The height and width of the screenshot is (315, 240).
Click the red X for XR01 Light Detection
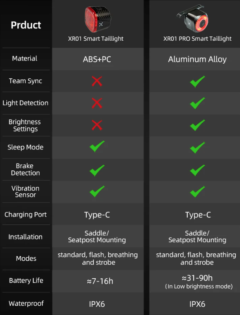point(97,103)
